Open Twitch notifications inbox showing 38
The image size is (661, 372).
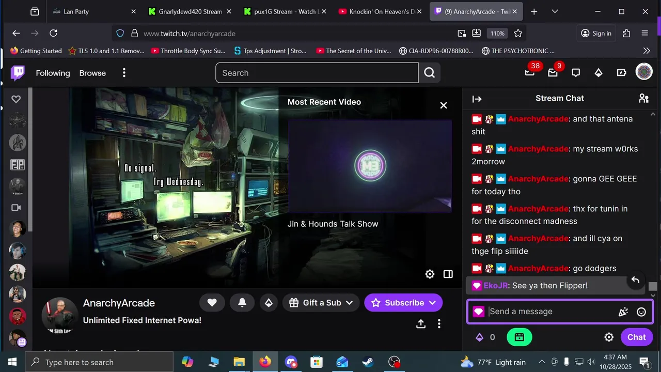click(530, 73)
